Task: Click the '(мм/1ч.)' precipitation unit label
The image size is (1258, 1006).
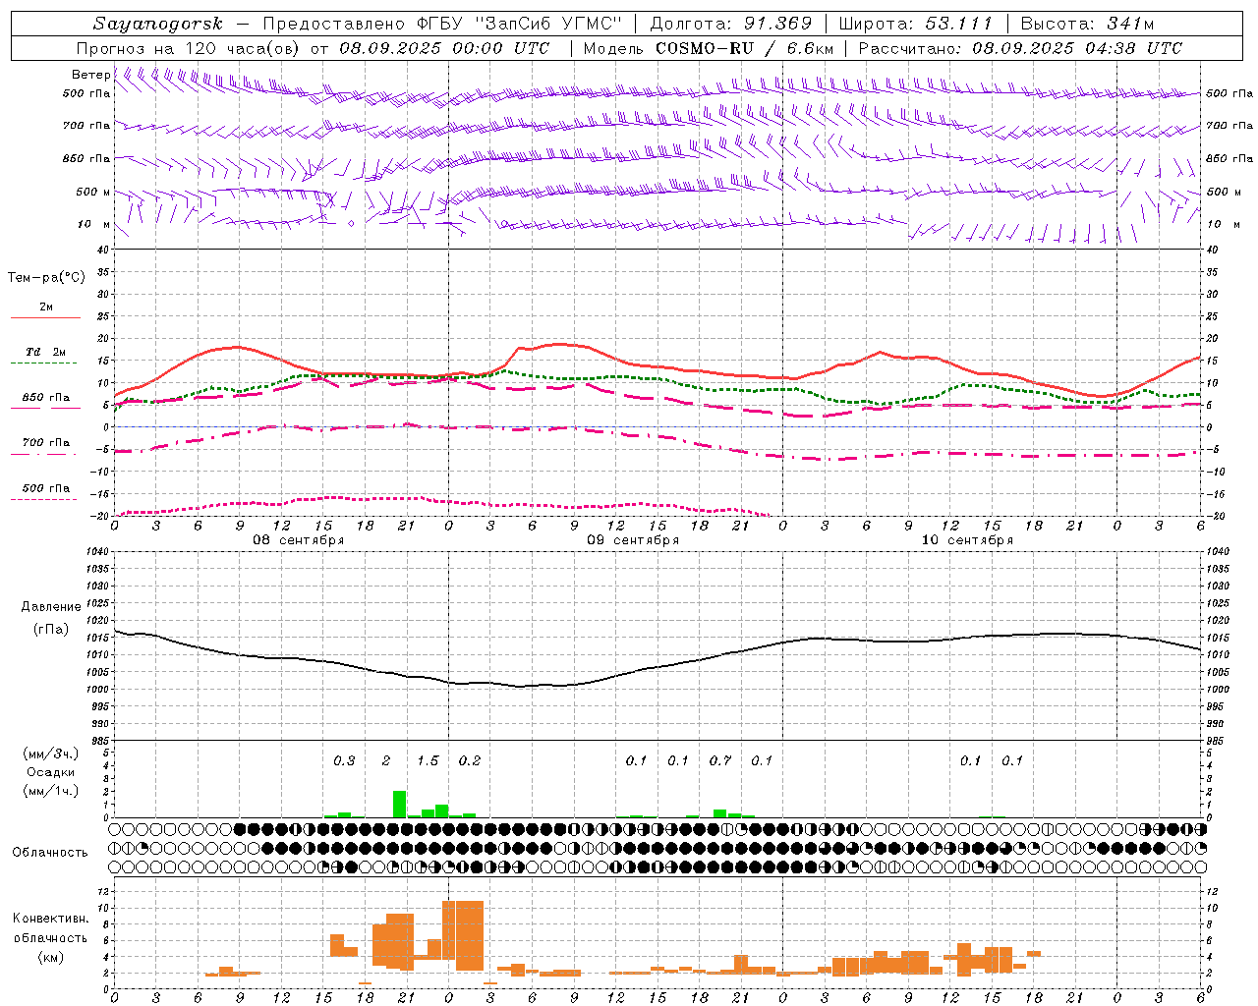Action: 51,791
